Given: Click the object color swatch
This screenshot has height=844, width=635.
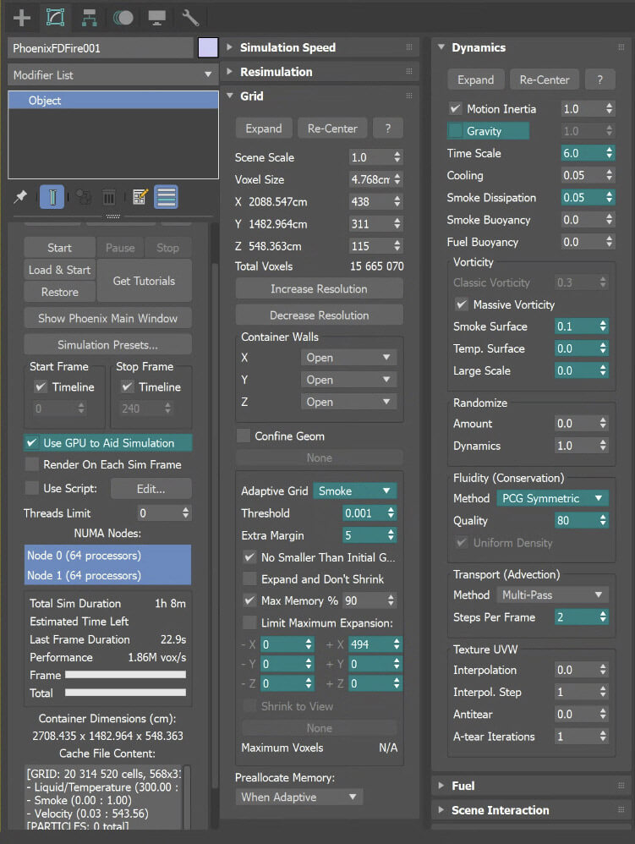Looking at the screenshot, I should 208,47.
